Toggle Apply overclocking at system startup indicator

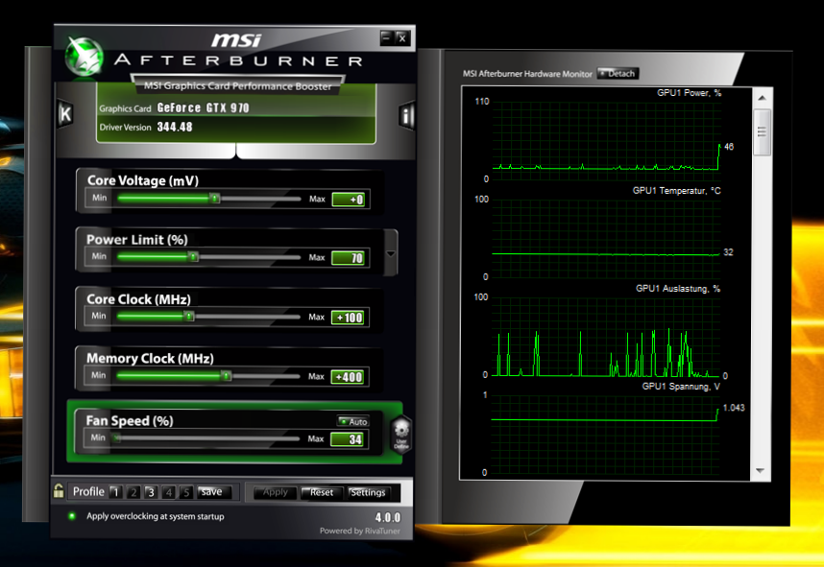[72, 516]
